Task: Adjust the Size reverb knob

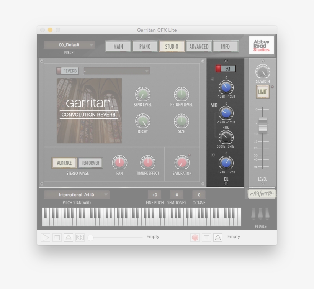Action: (x=181, y=122)
